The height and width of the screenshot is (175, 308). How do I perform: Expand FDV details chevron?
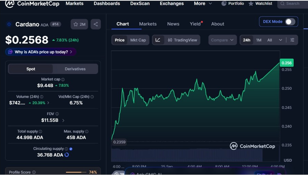coord(63,120)
